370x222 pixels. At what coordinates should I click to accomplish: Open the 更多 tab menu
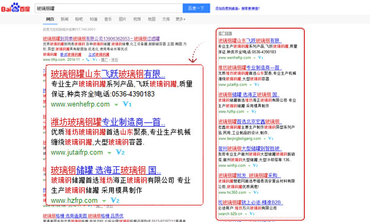(180, 19)
